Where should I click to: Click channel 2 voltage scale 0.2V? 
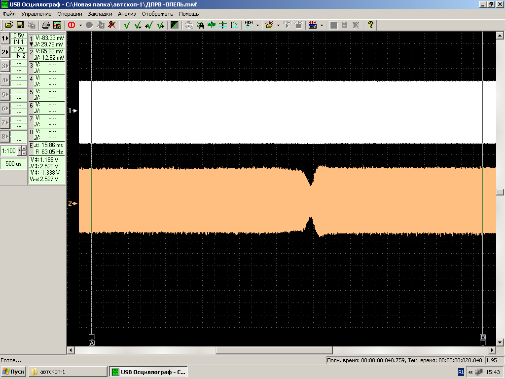click(x=19, y=49)
